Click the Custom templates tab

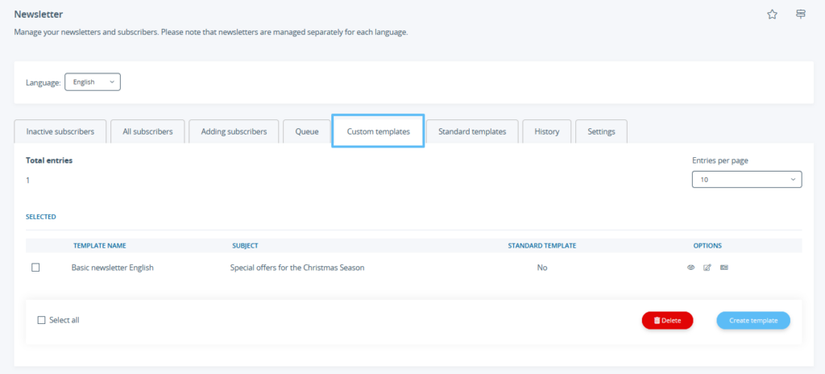pyautogui.click(x=379, y=131)
